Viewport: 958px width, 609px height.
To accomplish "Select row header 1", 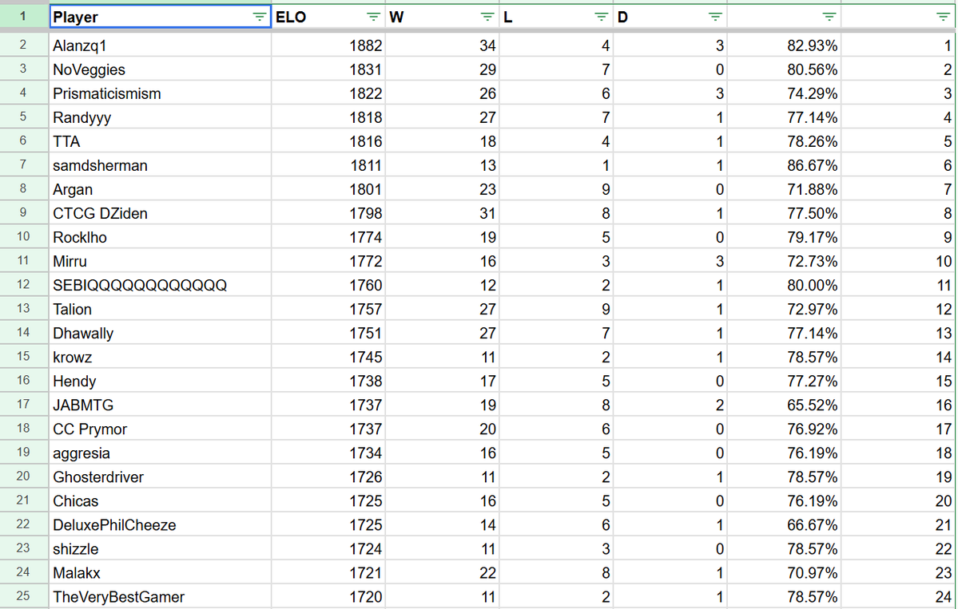I will coord(24,17).
